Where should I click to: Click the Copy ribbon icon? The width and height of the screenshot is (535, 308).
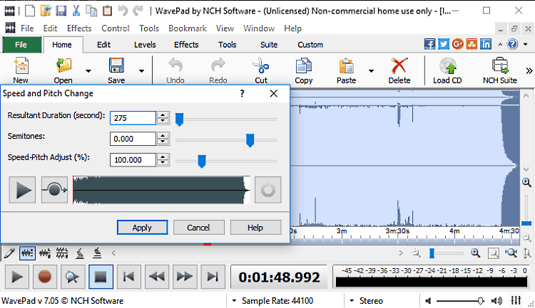(x=304, y=66)
